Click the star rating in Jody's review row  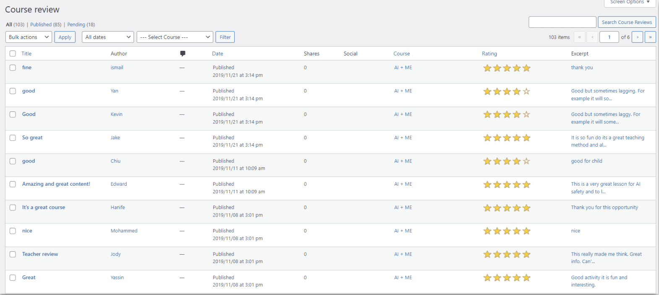(507, 254)
